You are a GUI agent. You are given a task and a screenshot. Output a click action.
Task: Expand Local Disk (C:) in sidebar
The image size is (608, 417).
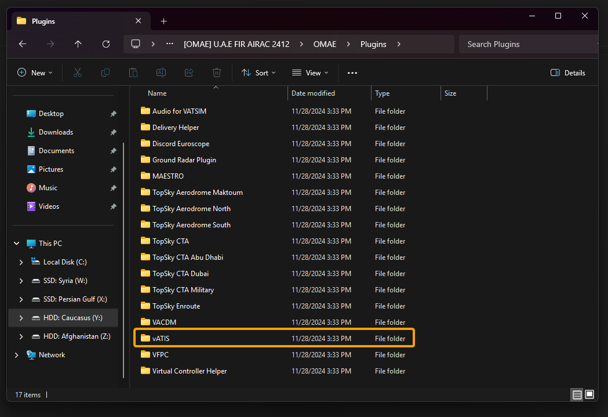coord(21,262)
